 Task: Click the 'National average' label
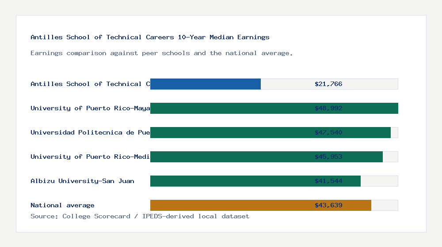[62, 205]
